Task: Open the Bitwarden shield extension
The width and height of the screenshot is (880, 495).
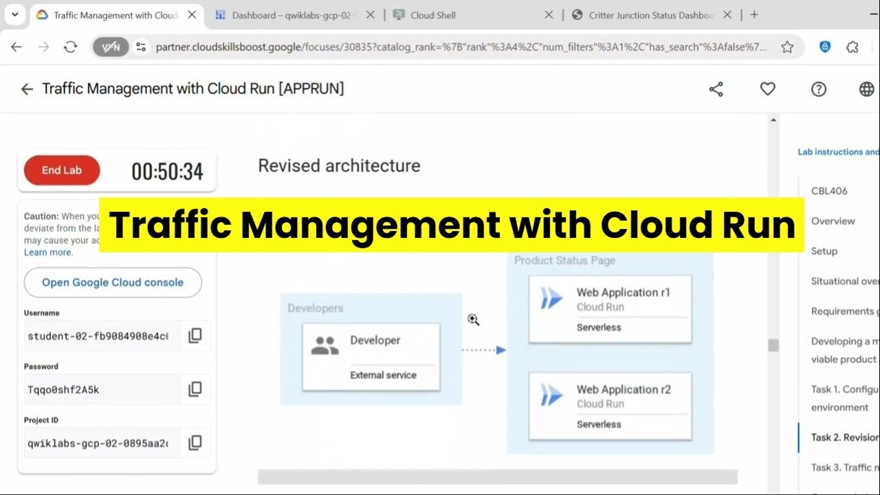Action: coord(826,47)
